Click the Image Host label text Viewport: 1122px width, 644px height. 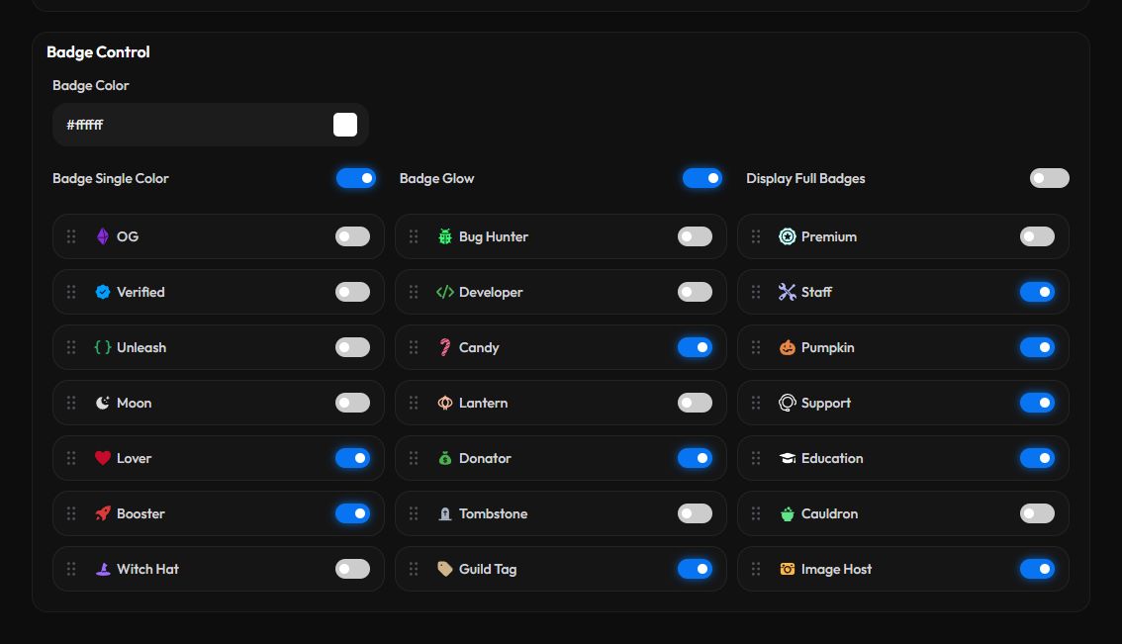pyautogui.click(x=836, y=569)
